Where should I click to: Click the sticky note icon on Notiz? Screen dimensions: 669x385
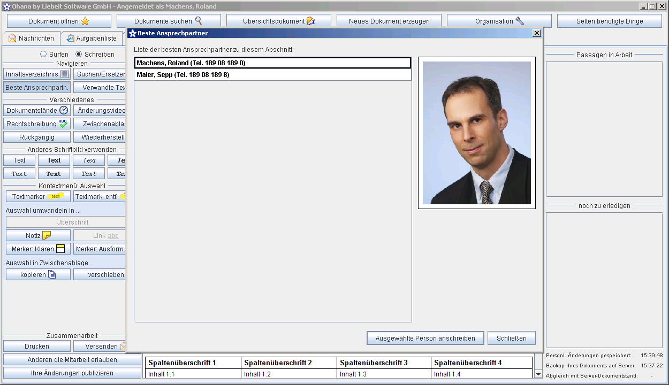47,235
